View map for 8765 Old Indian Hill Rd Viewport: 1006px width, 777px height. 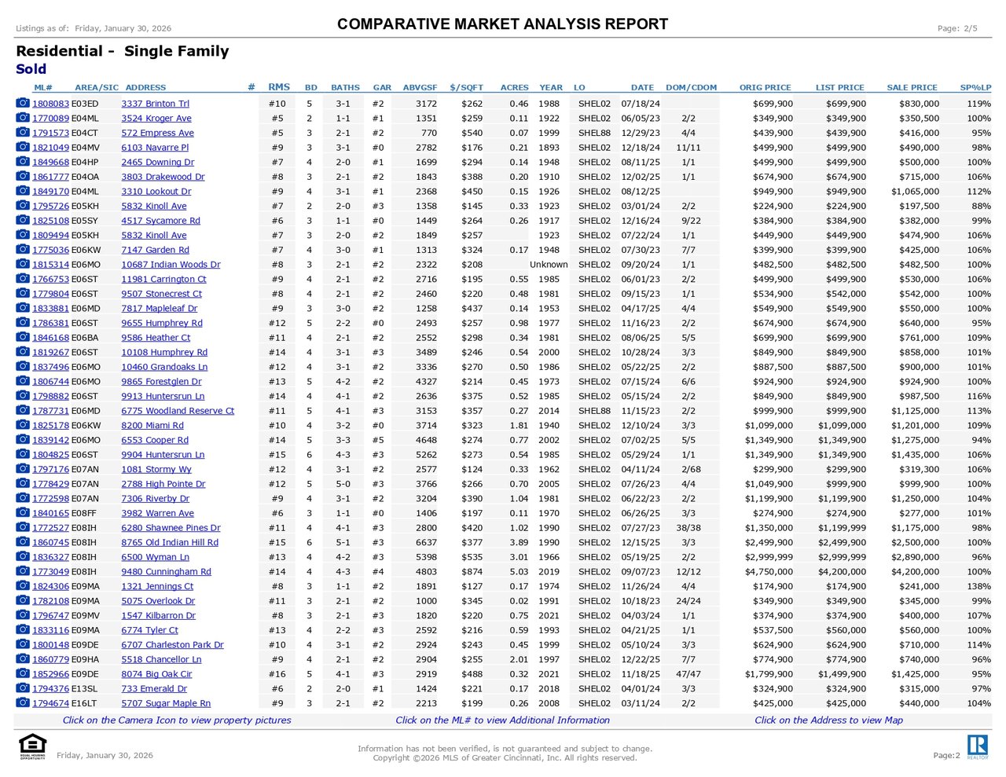click(170, 543)
